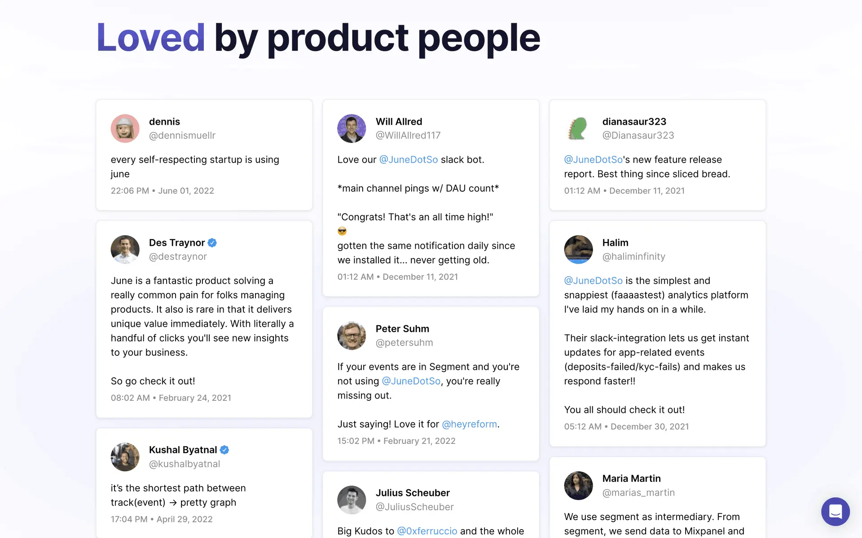Follow the @0xferruccio mention link
Screen dimensions: 862x538
pos(427,531)
